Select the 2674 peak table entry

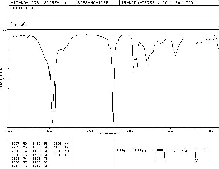[x=19, y=159]
